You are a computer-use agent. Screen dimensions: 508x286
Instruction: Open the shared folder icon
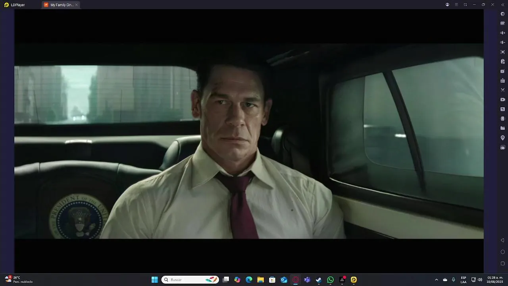pyautogui.click(x=502, y=128)
